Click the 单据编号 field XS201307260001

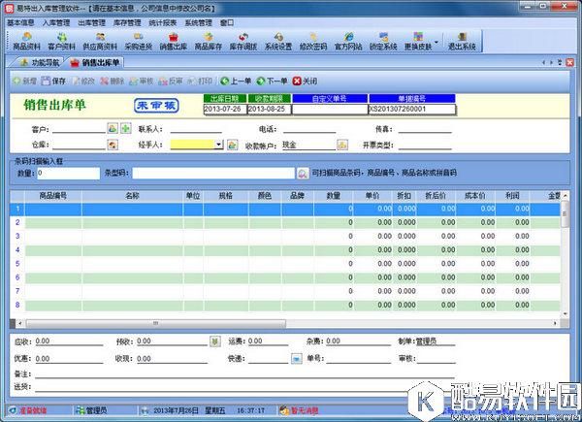pyautogui.click(x=411, y=109)
